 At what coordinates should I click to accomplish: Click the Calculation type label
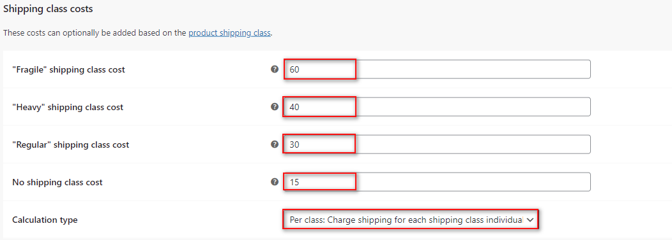coord(45,220)
